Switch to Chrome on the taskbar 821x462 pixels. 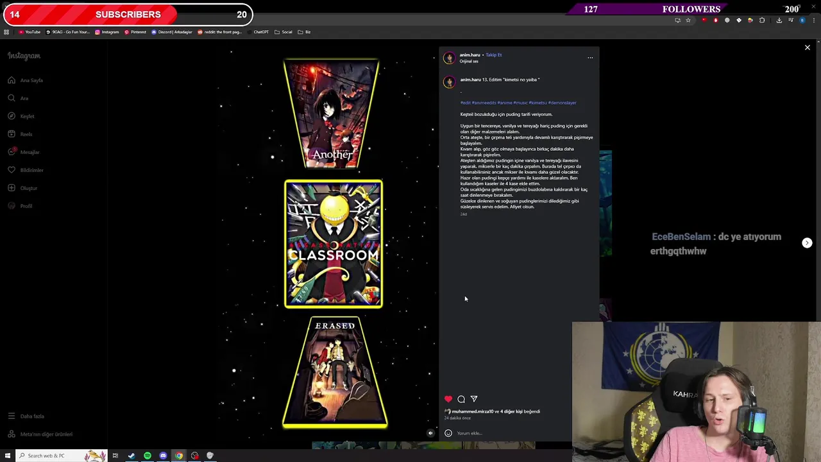coord(179,456)
